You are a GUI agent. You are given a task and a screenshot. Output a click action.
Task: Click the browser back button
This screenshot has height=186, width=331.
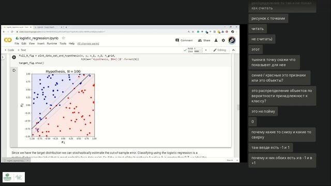(4, 32)
